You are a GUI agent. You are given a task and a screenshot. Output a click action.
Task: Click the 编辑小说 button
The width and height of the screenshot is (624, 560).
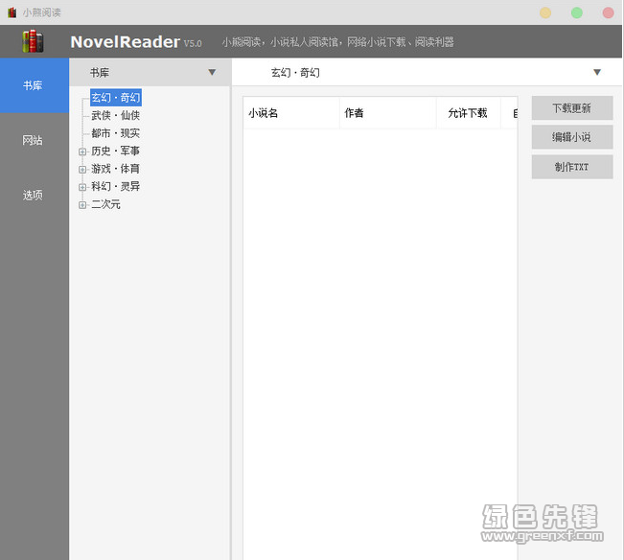pos(572,137)
